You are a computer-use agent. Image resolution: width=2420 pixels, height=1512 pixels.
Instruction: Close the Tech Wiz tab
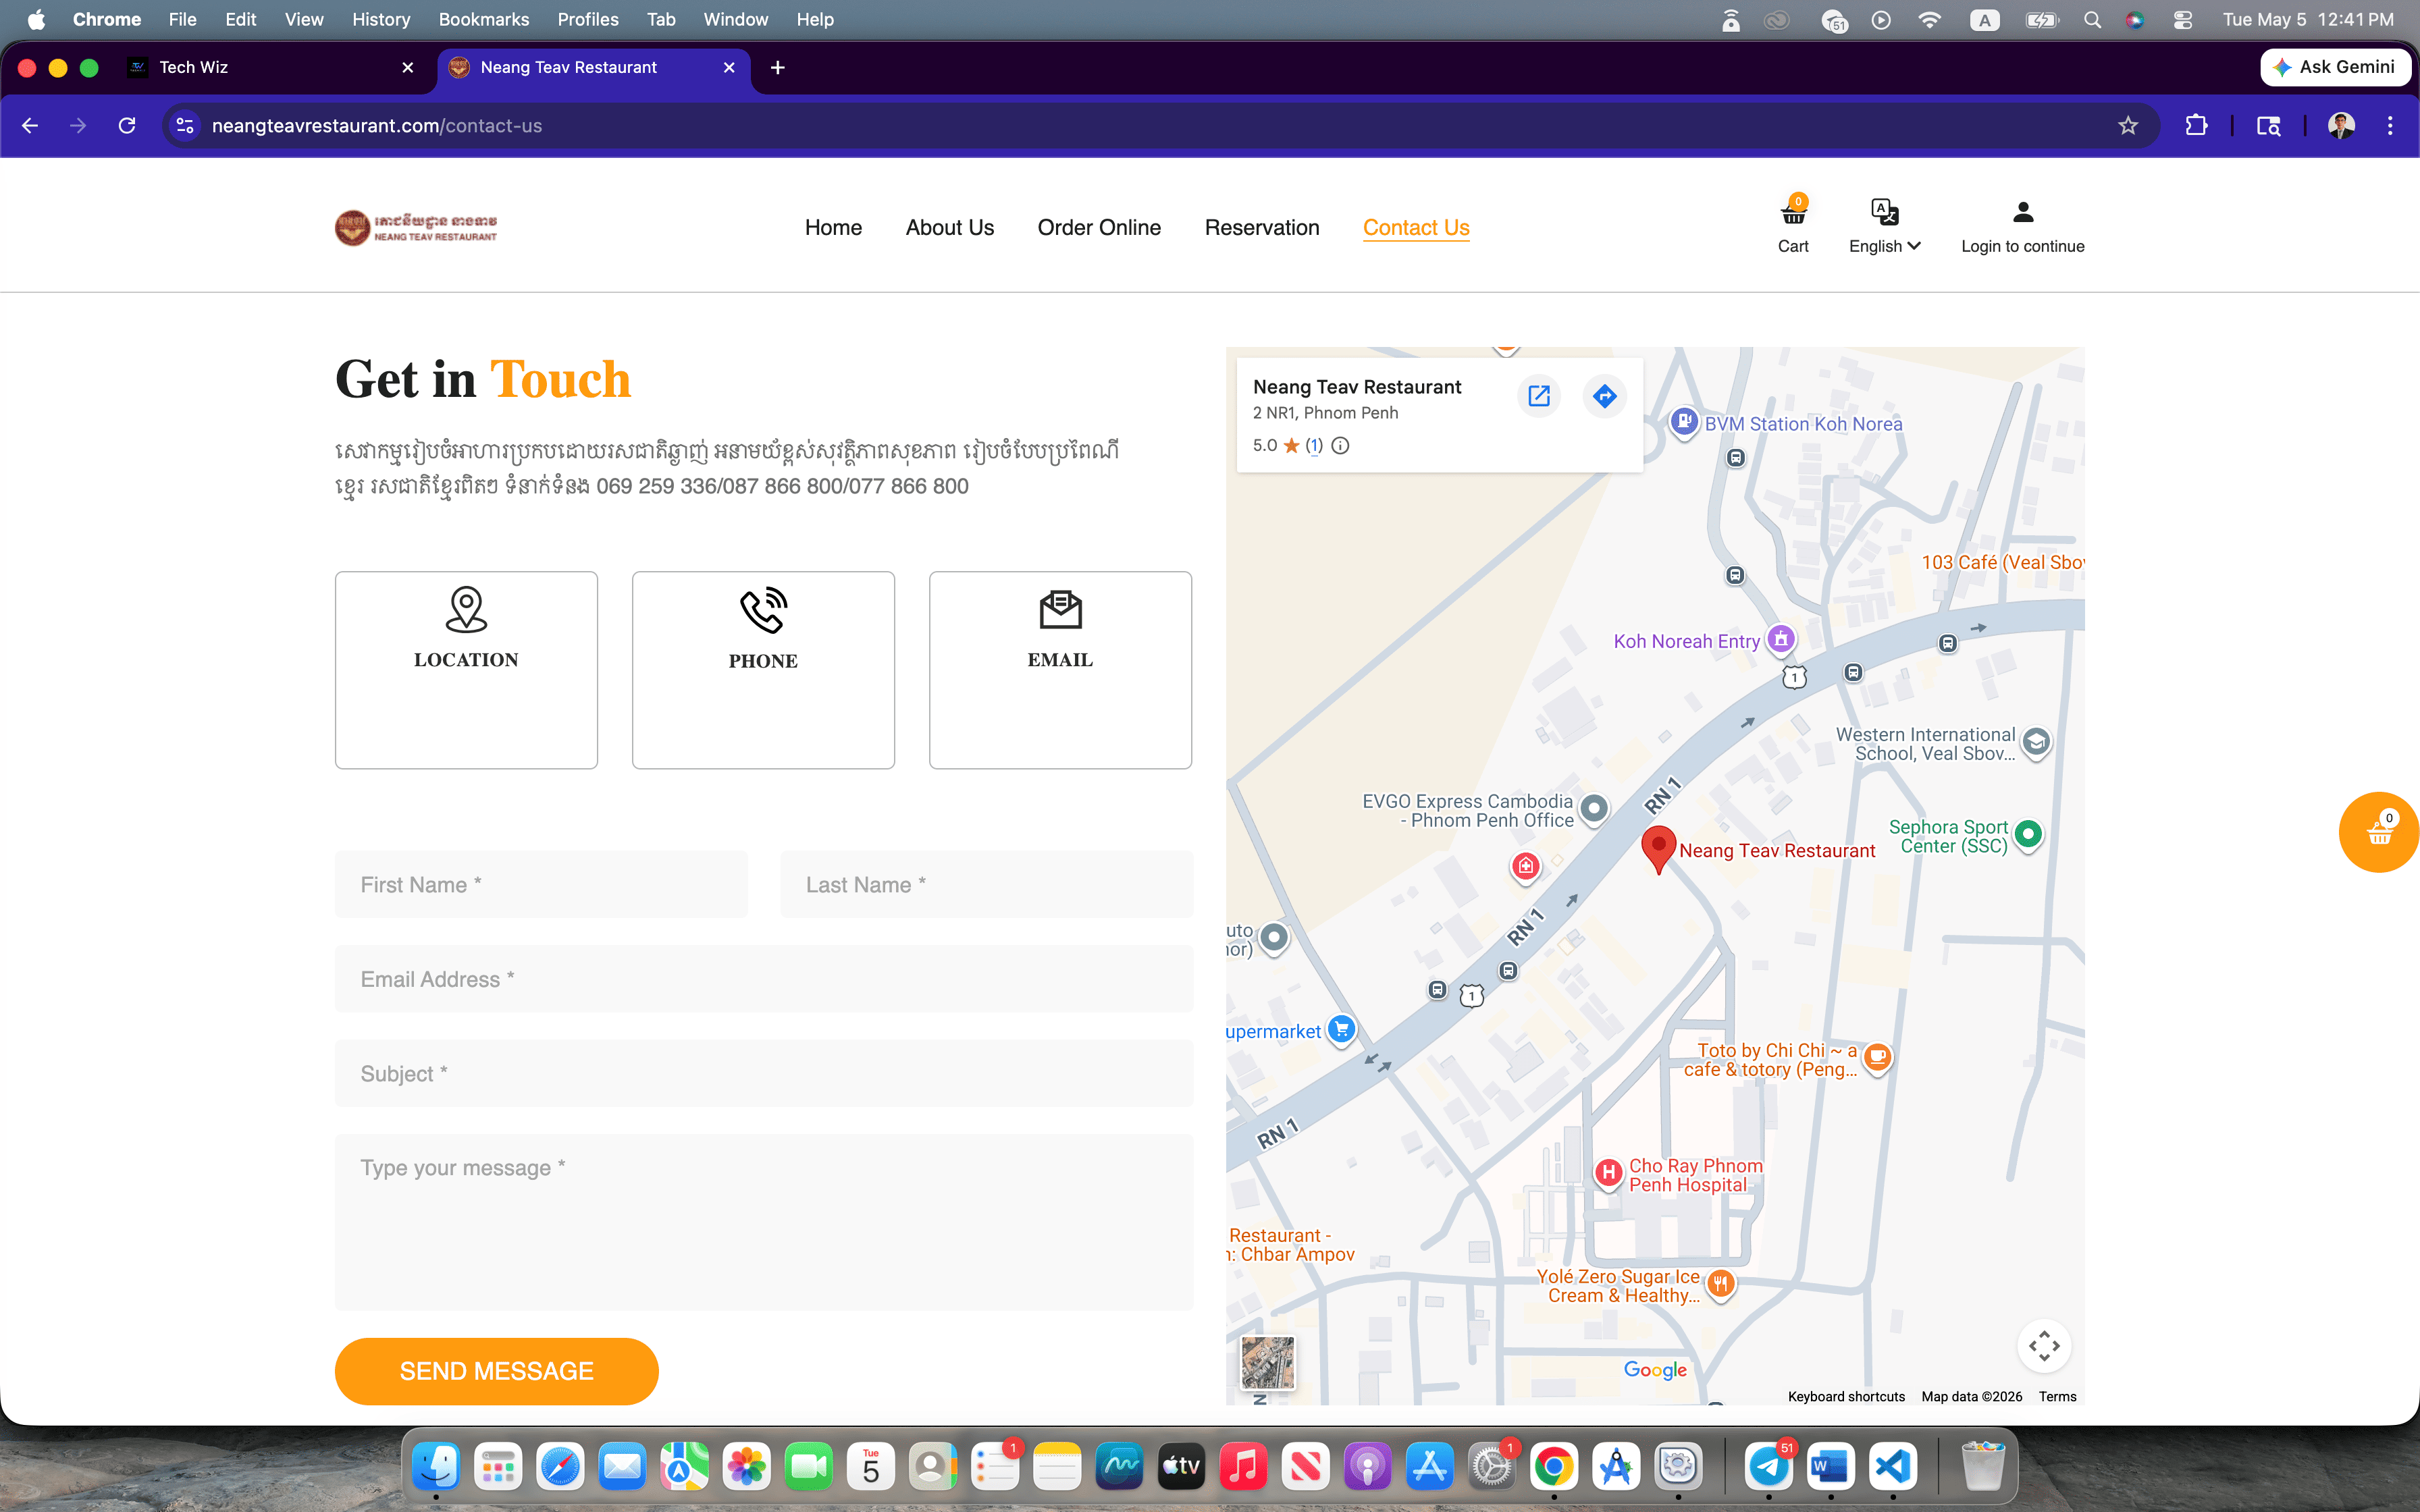pyautogui.click(x=407, y=67)
